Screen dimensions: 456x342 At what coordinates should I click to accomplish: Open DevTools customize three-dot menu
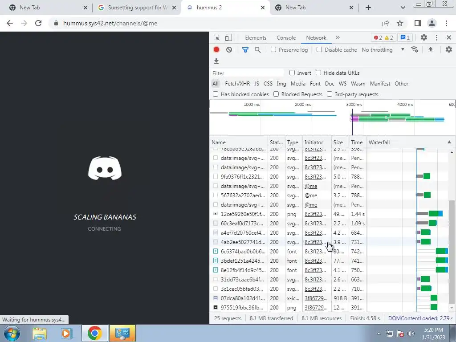point(436,38)
